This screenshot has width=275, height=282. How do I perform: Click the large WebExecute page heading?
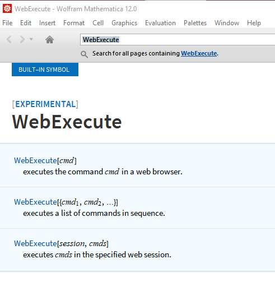coord(67,122)
